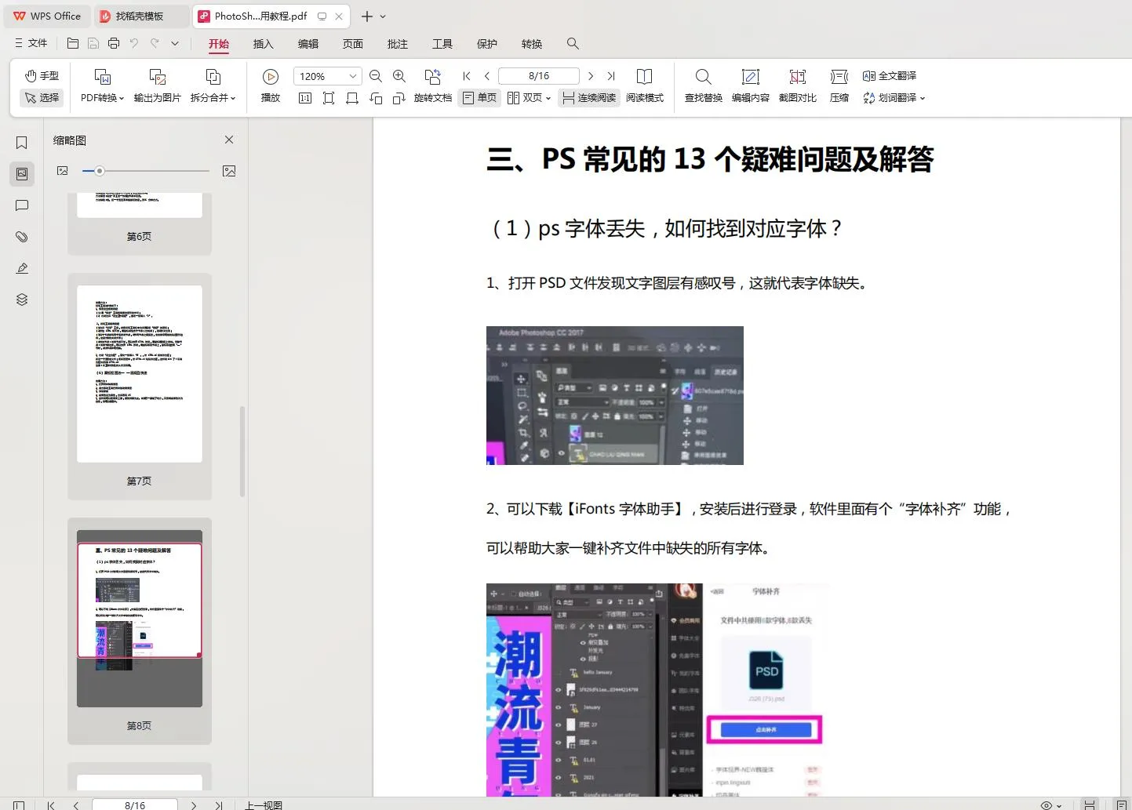Click the 压缩 compress tool
This screenshot has width=1132, height=810.
839,85
